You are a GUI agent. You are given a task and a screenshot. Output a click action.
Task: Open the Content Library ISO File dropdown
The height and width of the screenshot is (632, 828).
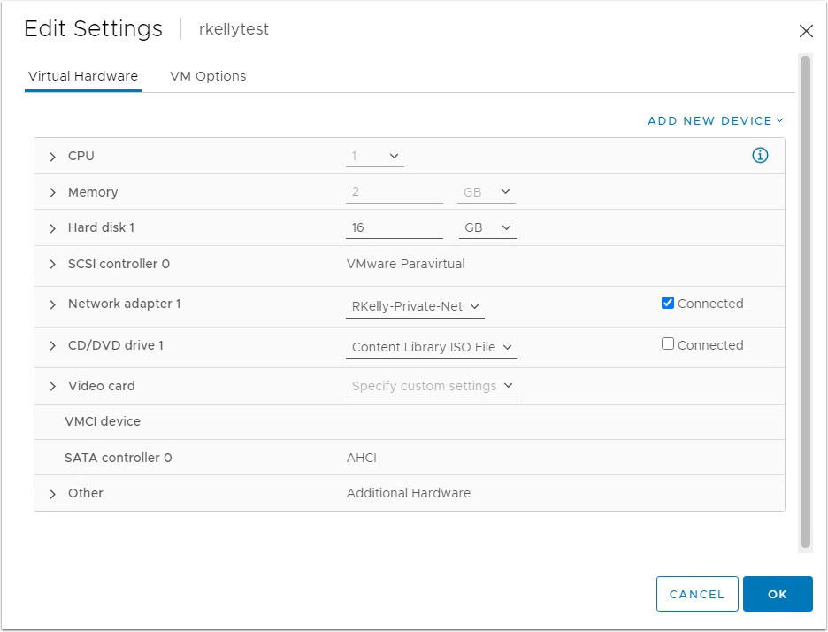pyautogui.click(x=432, y=347)
